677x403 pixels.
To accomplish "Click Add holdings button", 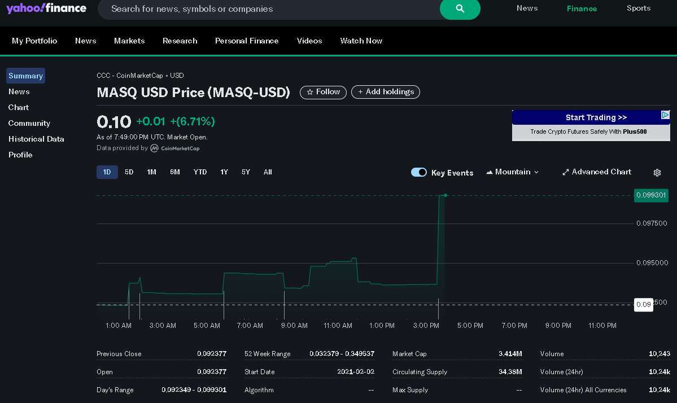I will (x=386, y=92).
